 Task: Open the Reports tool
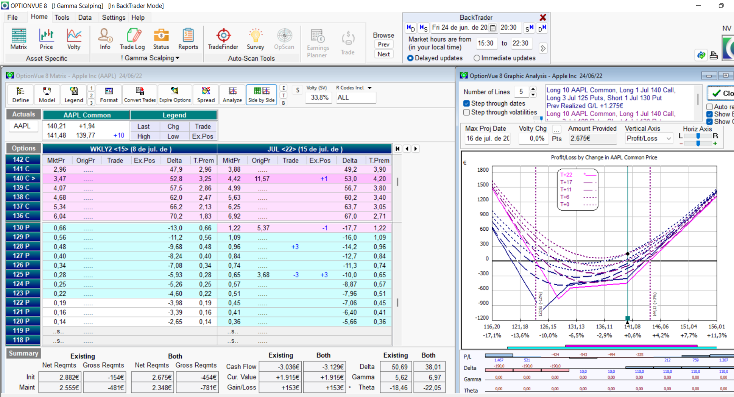coord(188,39)
